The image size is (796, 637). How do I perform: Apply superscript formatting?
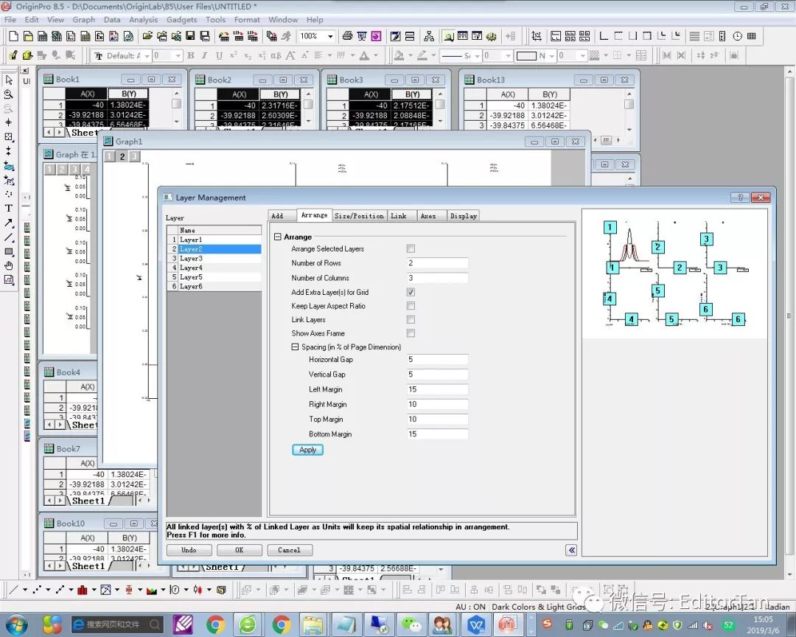(x=233, y=55)
